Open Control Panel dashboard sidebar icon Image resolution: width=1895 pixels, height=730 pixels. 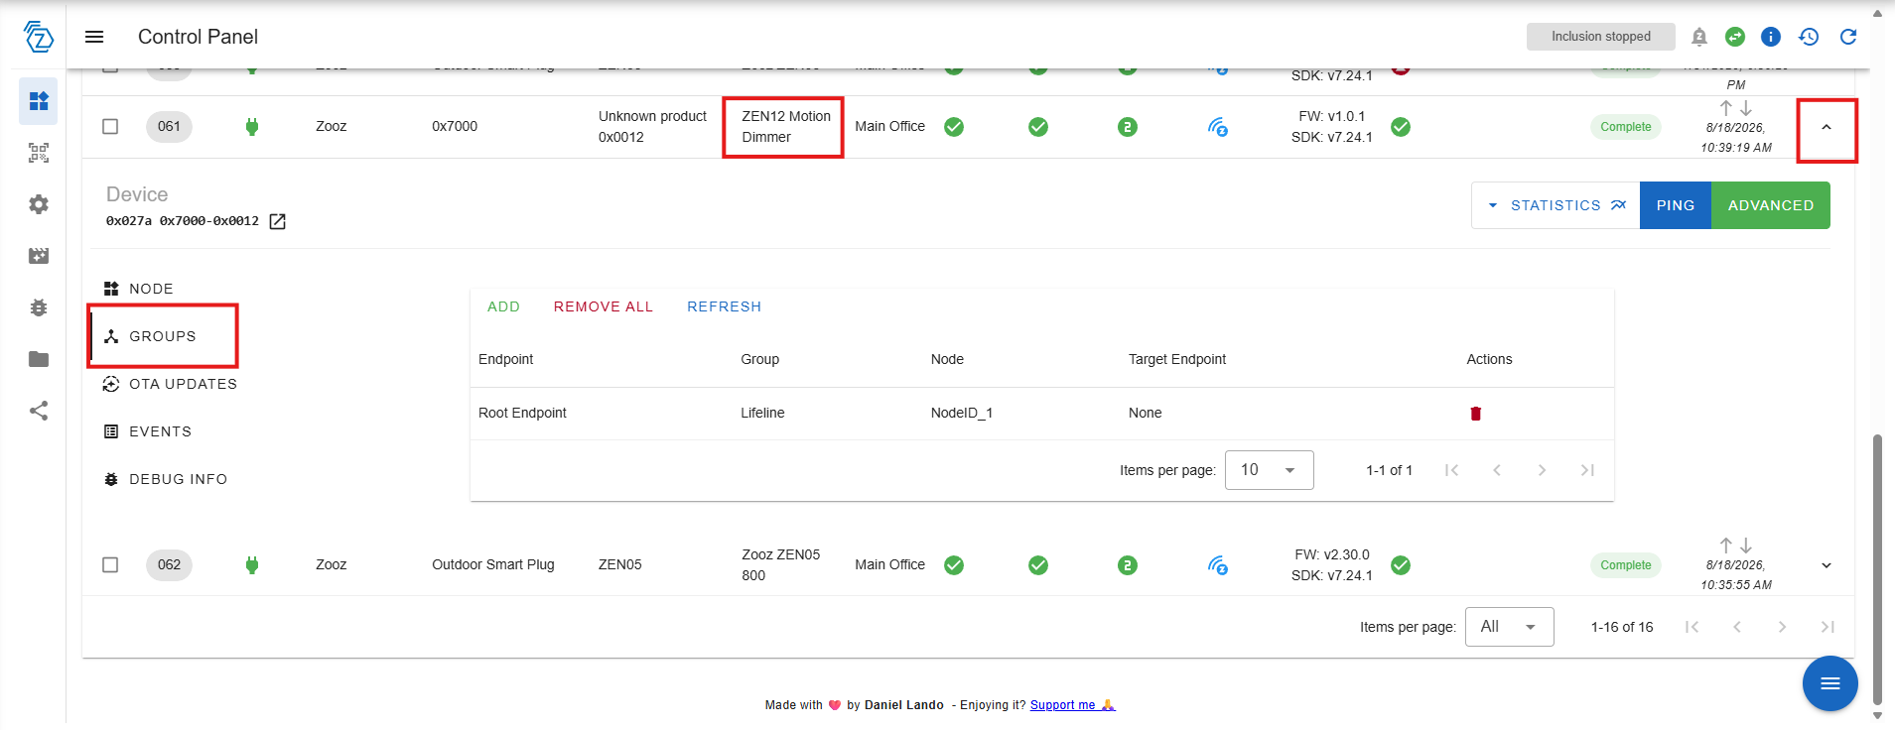pos(39,101)
